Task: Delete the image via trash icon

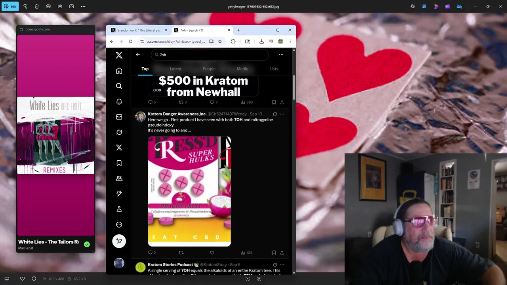Action: tap(36, 6)
